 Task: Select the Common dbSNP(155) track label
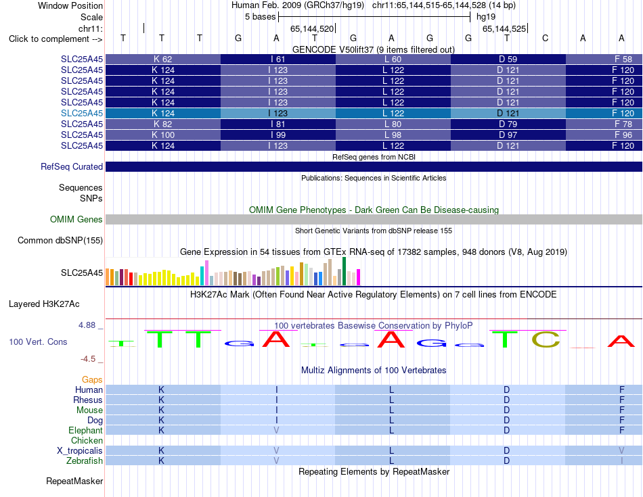point(60,241)
